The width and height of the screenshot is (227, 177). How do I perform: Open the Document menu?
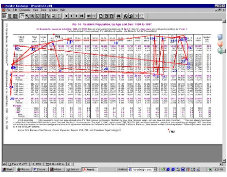(x=25, y=10)
